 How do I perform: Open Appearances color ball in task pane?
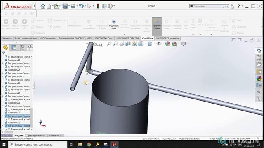(259, 78)
